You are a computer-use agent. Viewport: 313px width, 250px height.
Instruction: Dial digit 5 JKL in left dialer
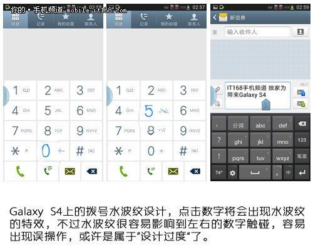53,111
